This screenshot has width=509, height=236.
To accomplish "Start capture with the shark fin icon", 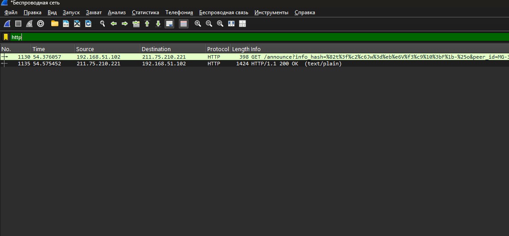I will (7, 24).
